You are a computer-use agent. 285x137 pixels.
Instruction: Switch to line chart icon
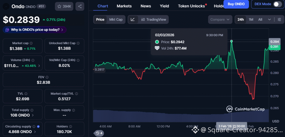pos(133,19)
